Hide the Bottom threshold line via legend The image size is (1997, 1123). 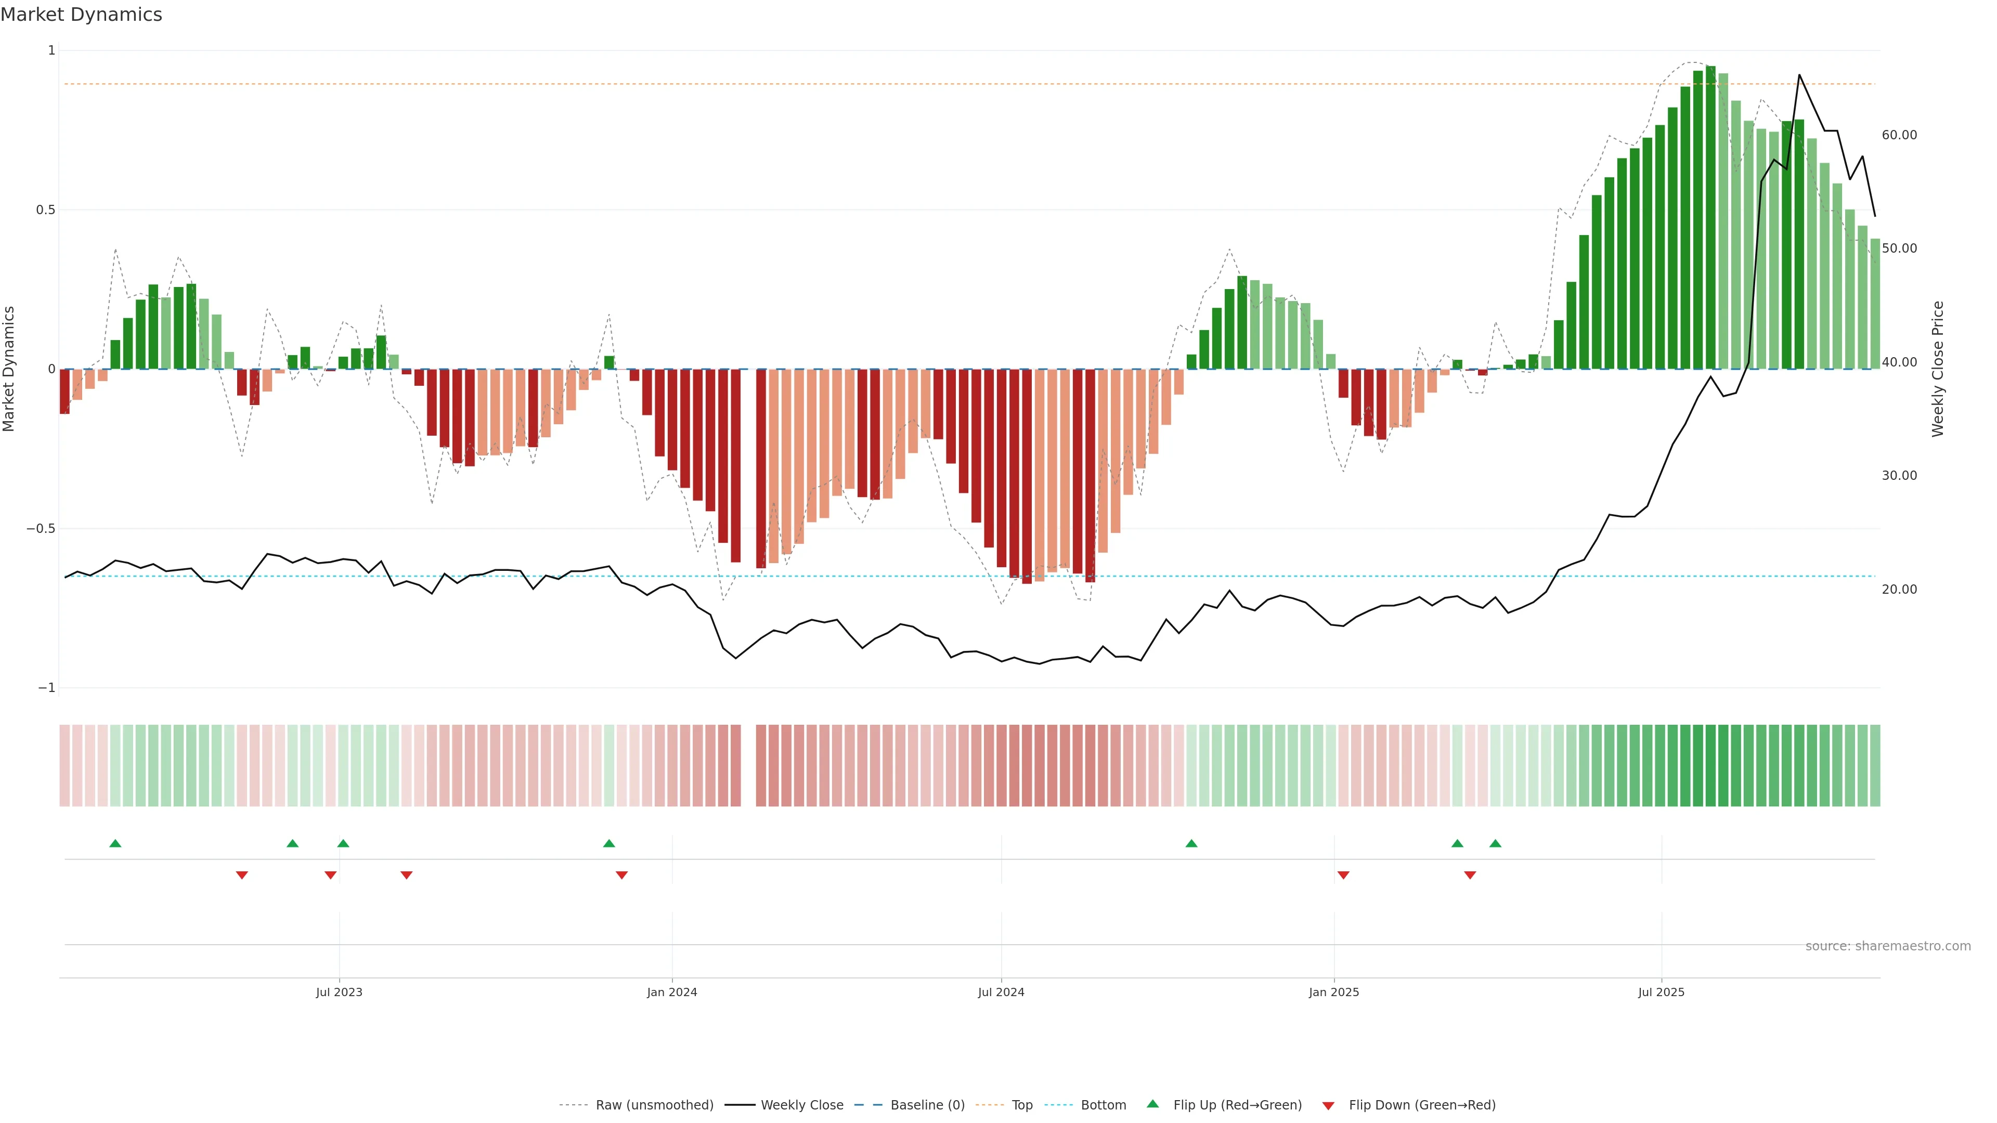point(1103,1105)
